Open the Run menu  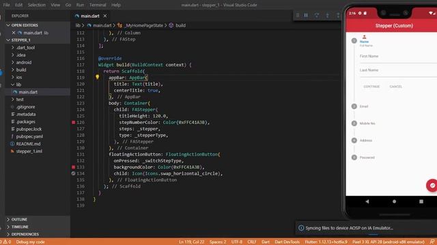click(80, 5)
